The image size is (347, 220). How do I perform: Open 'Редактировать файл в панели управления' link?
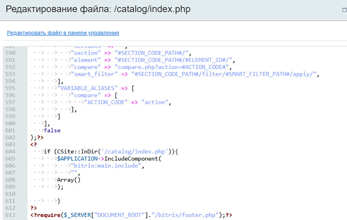63,33
